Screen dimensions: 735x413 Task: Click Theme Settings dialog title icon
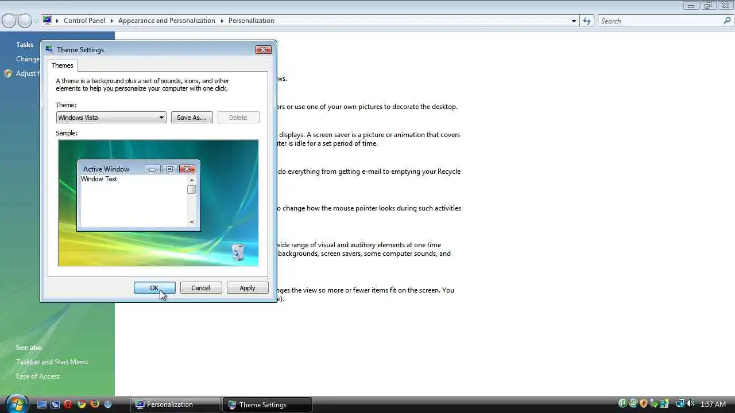click(49, 49)
